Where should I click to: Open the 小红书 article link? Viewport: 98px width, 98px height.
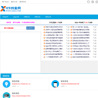click(81, 35)
